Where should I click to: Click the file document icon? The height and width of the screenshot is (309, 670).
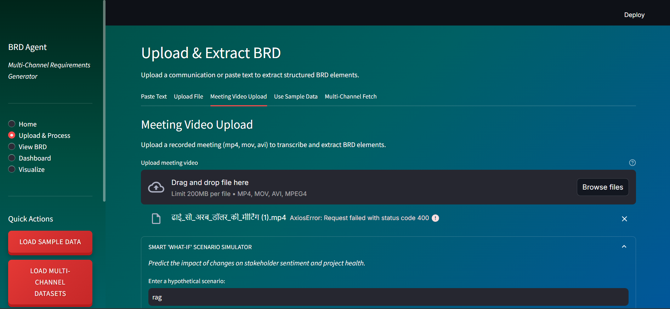[156, 219]
